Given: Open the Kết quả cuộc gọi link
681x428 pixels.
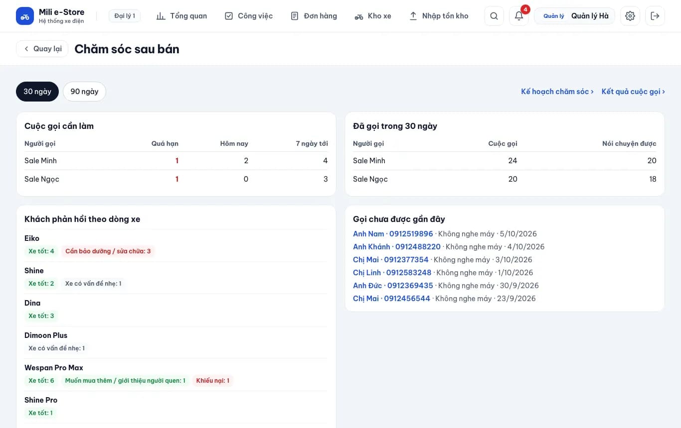Looking at the screenshot, I should (x=633, y=92).
